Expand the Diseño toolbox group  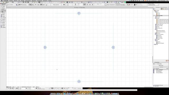[3, 9]
